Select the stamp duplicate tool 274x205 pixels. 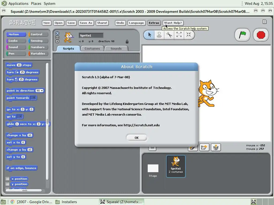click(159, 35)
